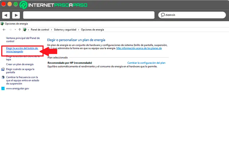
Task: Click the blue Energy Star icon
Action: pos(3,88)
